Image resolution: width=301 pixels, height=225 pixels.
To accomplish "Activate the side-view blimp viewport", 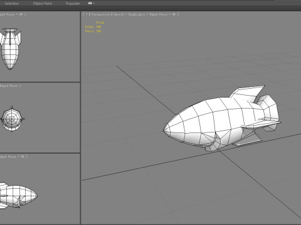I will point(40,189).
